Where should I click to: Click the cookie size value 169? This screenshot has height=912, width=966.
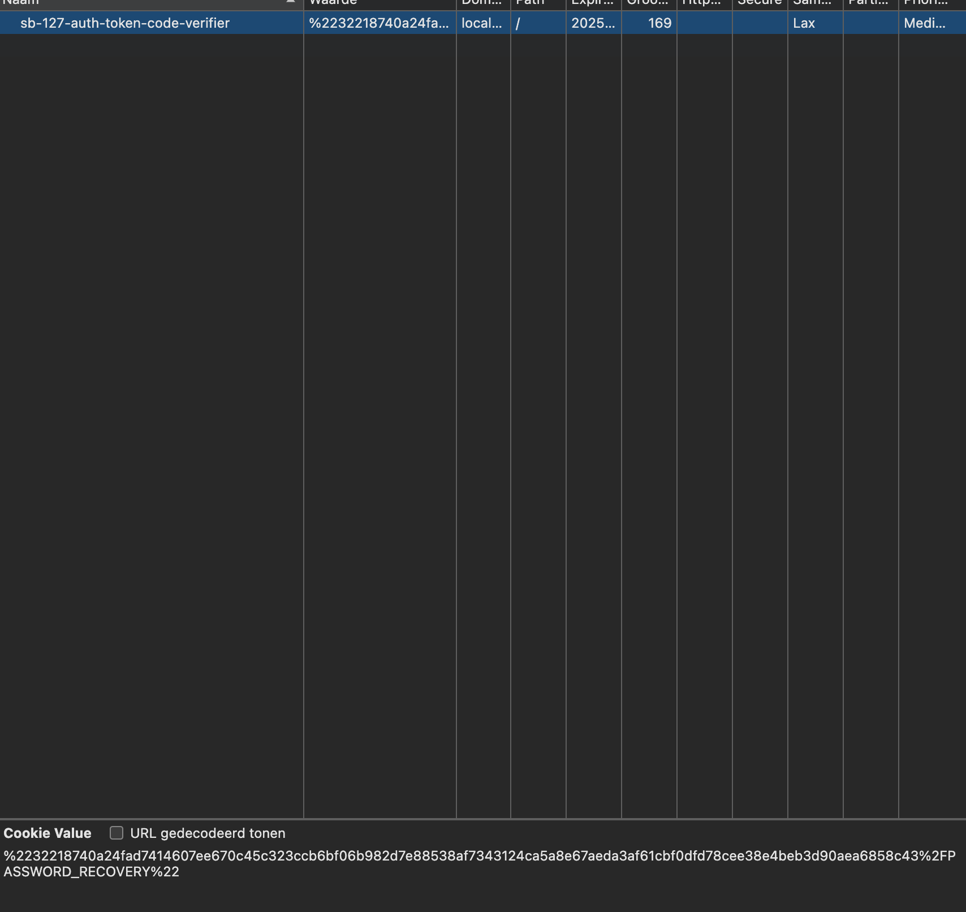(659, 23)
